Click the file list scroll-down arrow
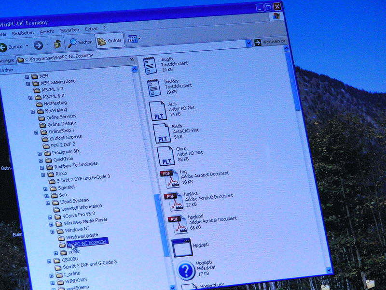386x290 pixels. (329, 270)
